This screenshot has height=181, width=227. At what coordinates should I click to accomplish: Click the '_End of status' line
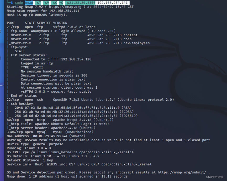coord(23,96)
